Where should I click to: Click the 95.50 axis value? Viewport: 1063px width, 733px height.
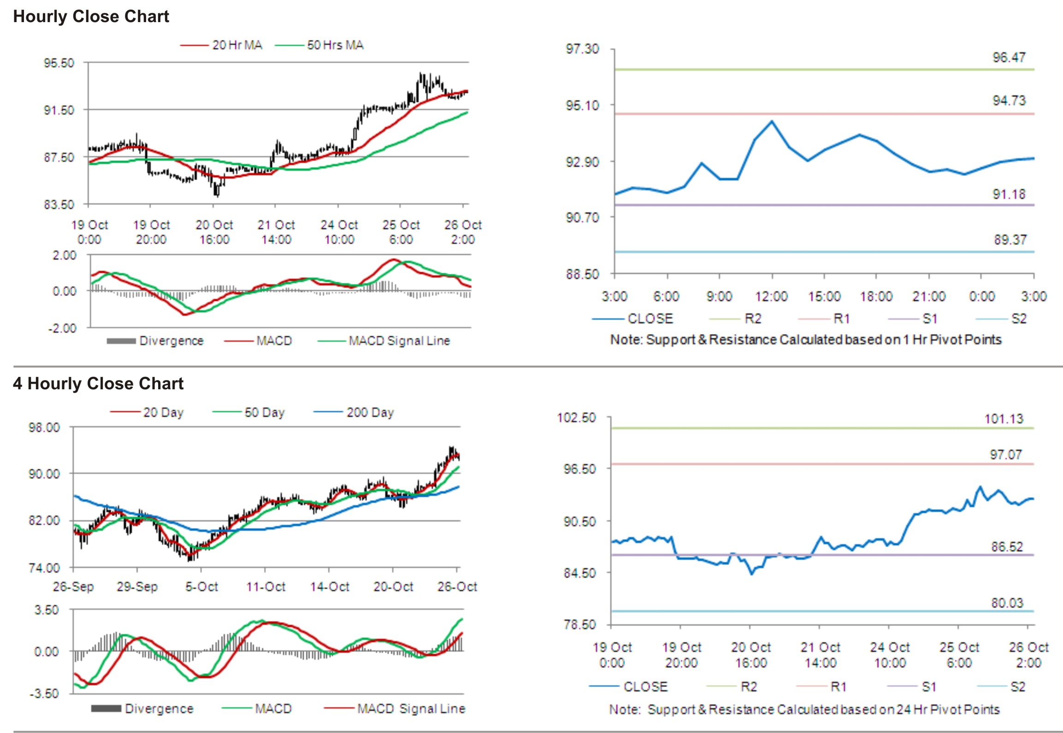point(59,63)
